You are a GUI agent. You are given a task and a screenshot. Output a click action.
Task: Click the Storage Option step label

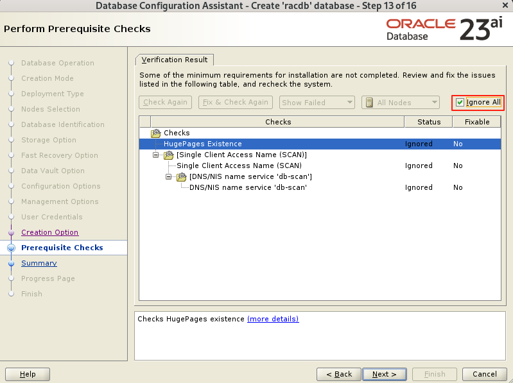point(48,140)
